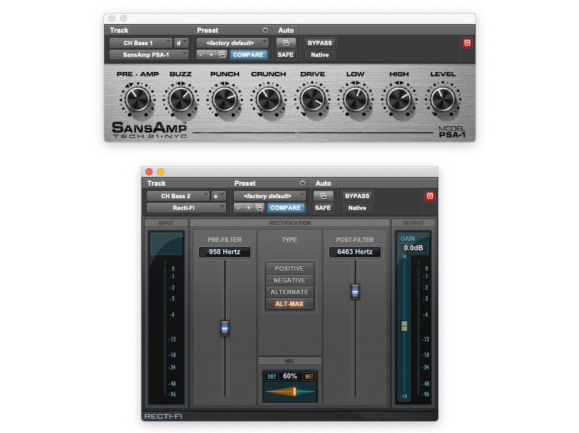Select POSITIVE rectification type
579x433 pixels.
[289, 269]
